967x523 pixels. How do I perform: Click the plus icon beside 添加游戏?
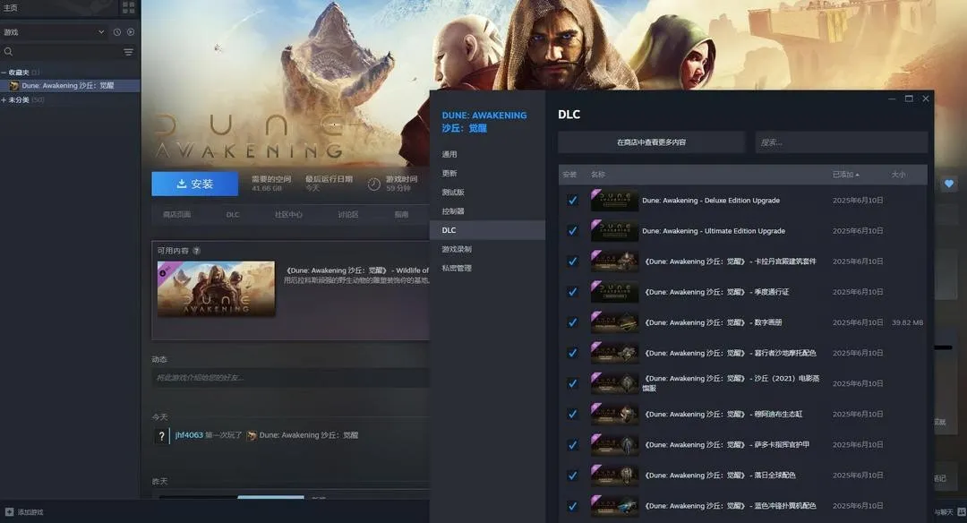click(9, 512)
